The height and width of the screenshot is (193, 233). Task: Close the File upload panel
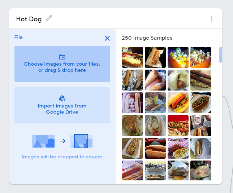pyautogui.click(x=107, y=38)
